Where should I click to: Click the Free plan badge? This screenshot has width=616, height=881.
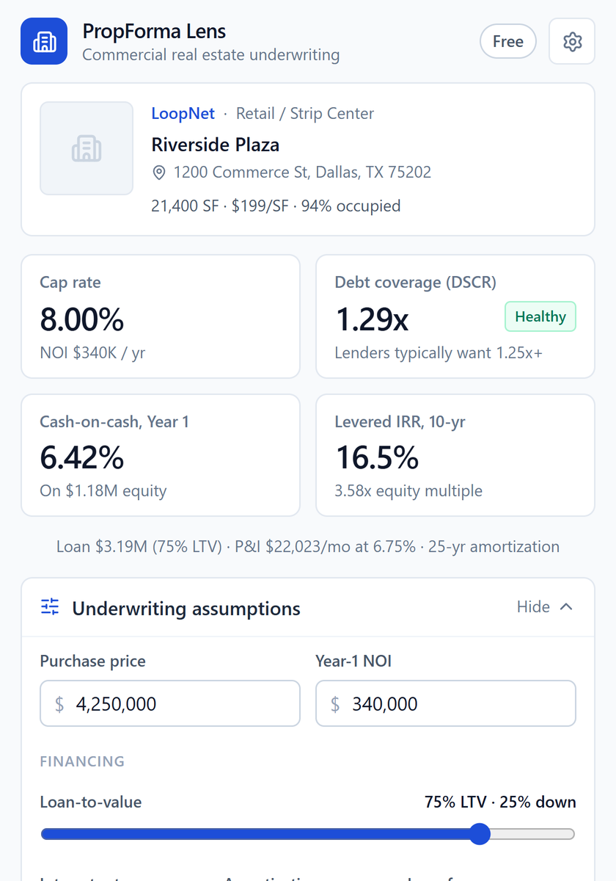click(508, 41)
